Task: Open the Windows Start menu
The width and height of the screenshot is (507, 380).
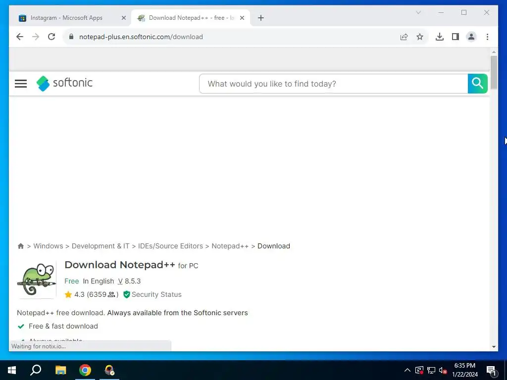Action: point(12,370)
